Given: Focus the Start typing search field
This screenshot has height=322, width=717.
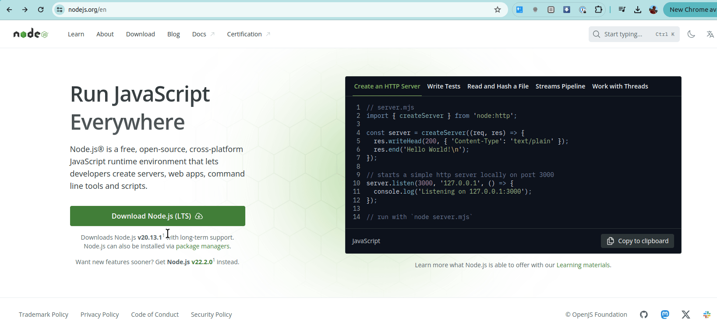Looking at the screenshot, I should pos(626,34).
